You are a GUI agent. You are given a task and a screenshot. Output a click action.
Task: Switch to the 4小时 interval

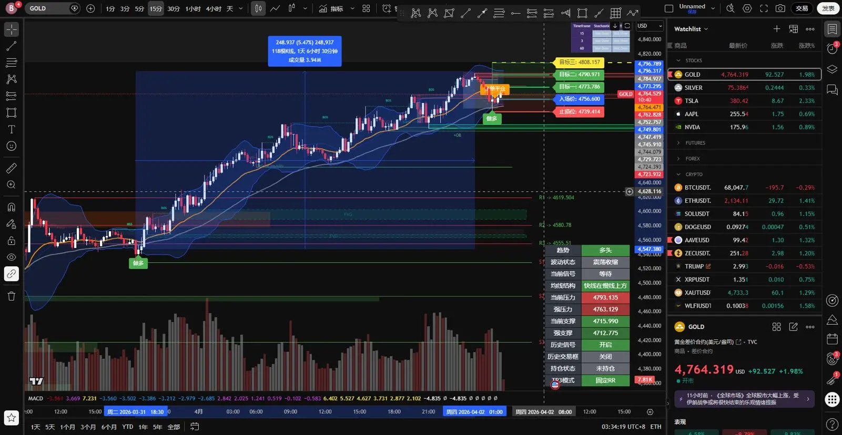pyautogui.click(x=214, y=8)
